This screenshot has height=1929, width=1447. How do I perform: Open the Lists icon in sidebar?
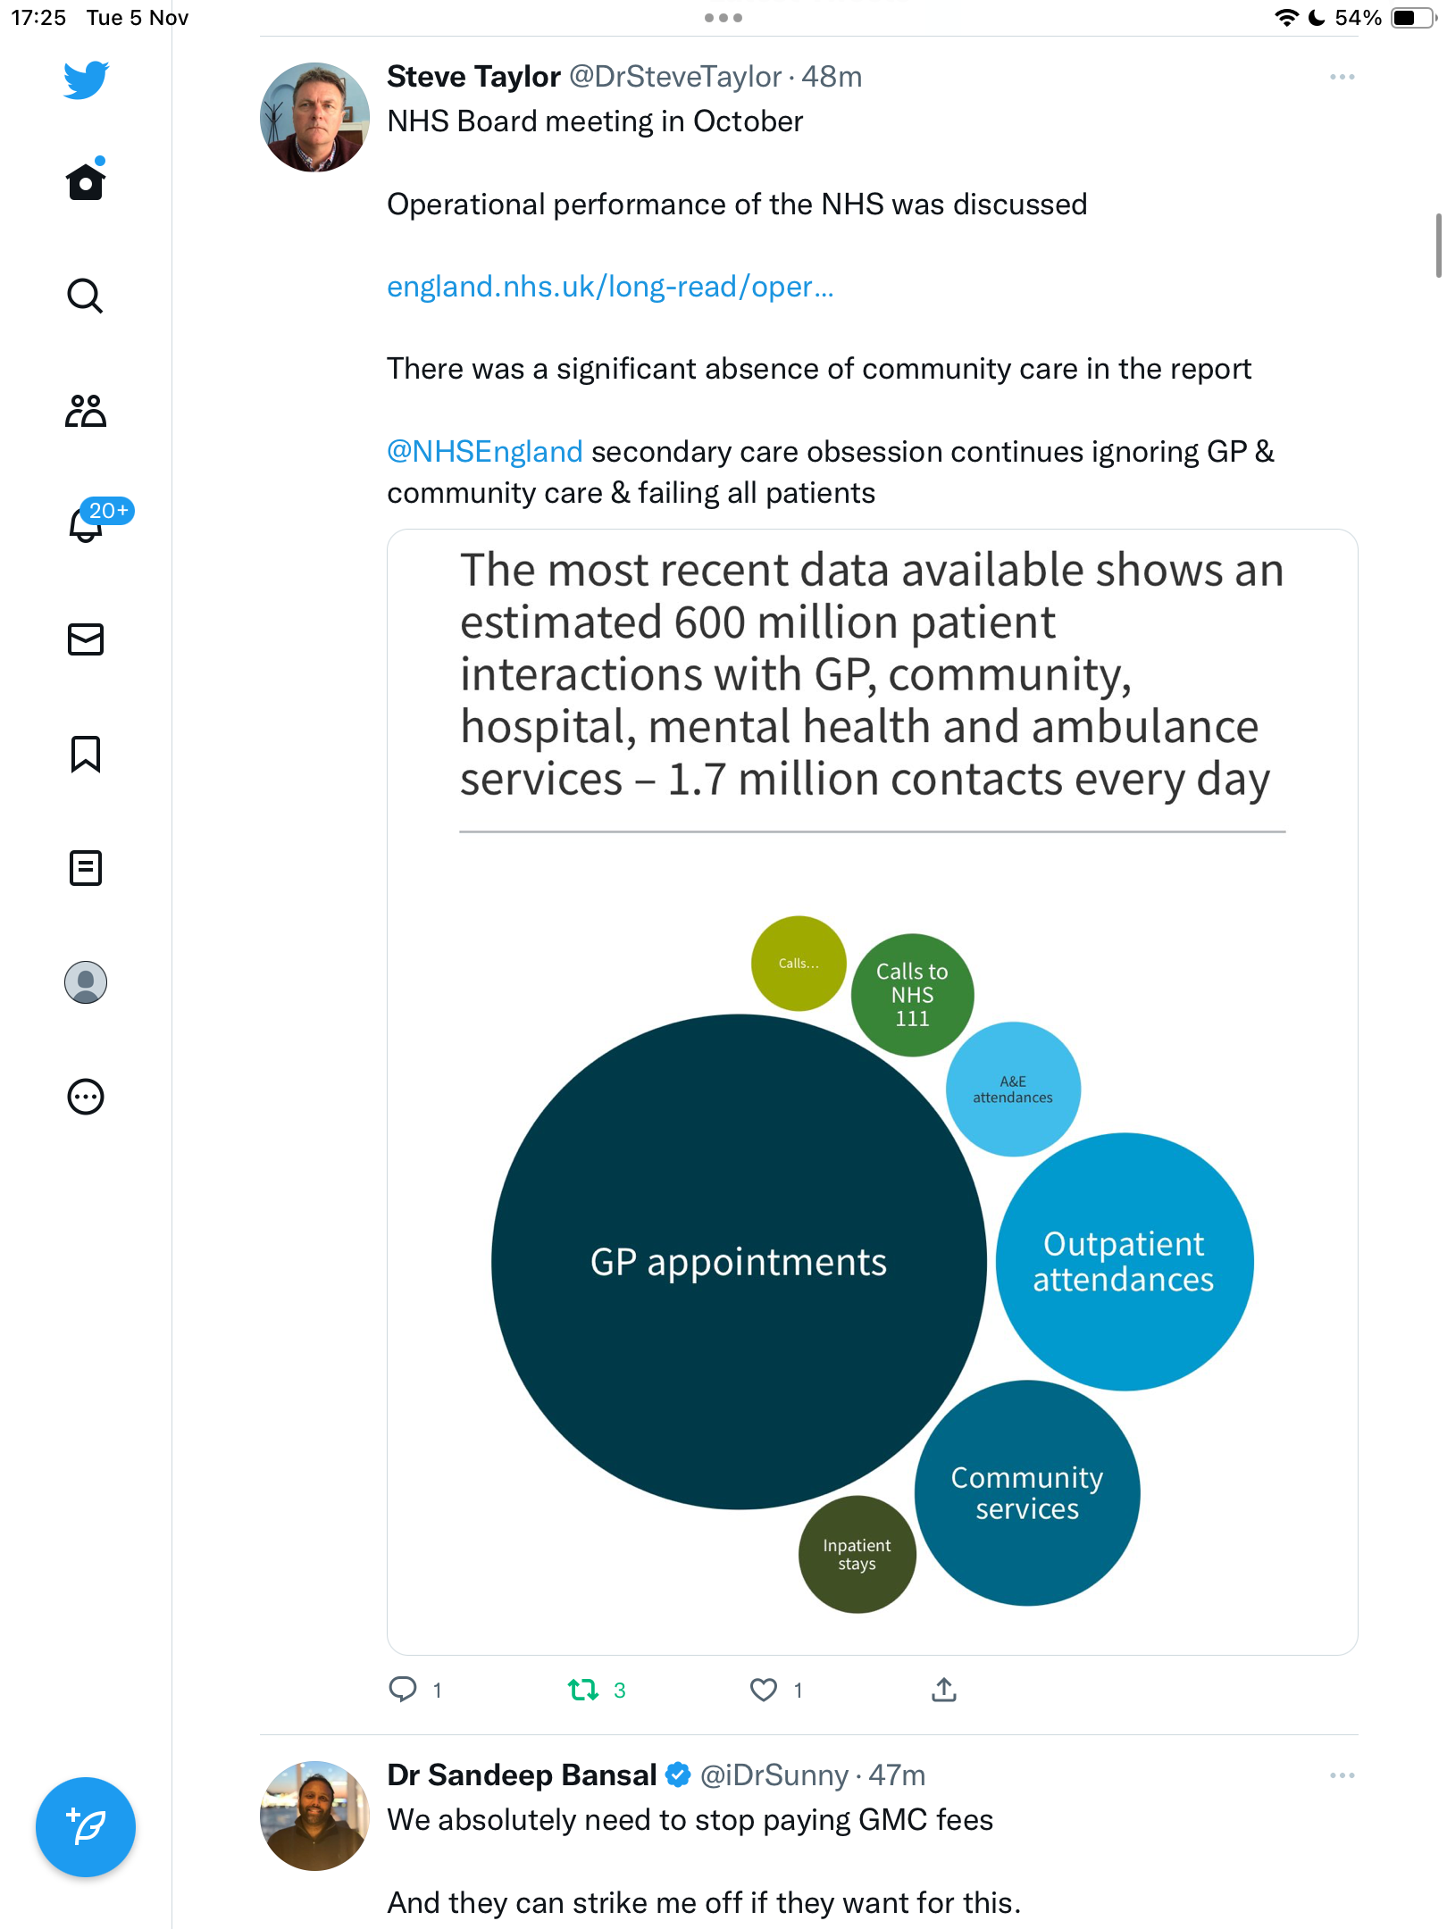click(x=86, y=868)
